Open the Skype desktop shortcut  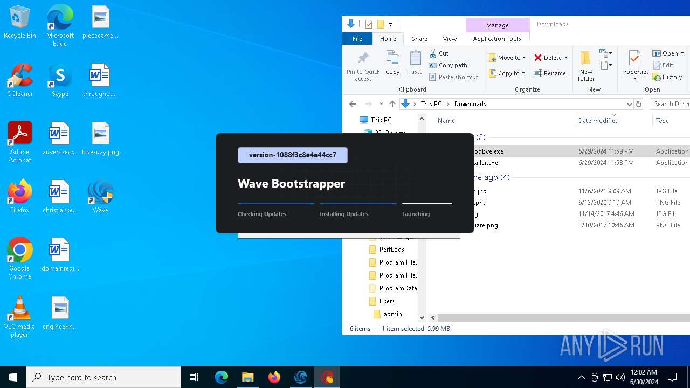pos(60,81)
